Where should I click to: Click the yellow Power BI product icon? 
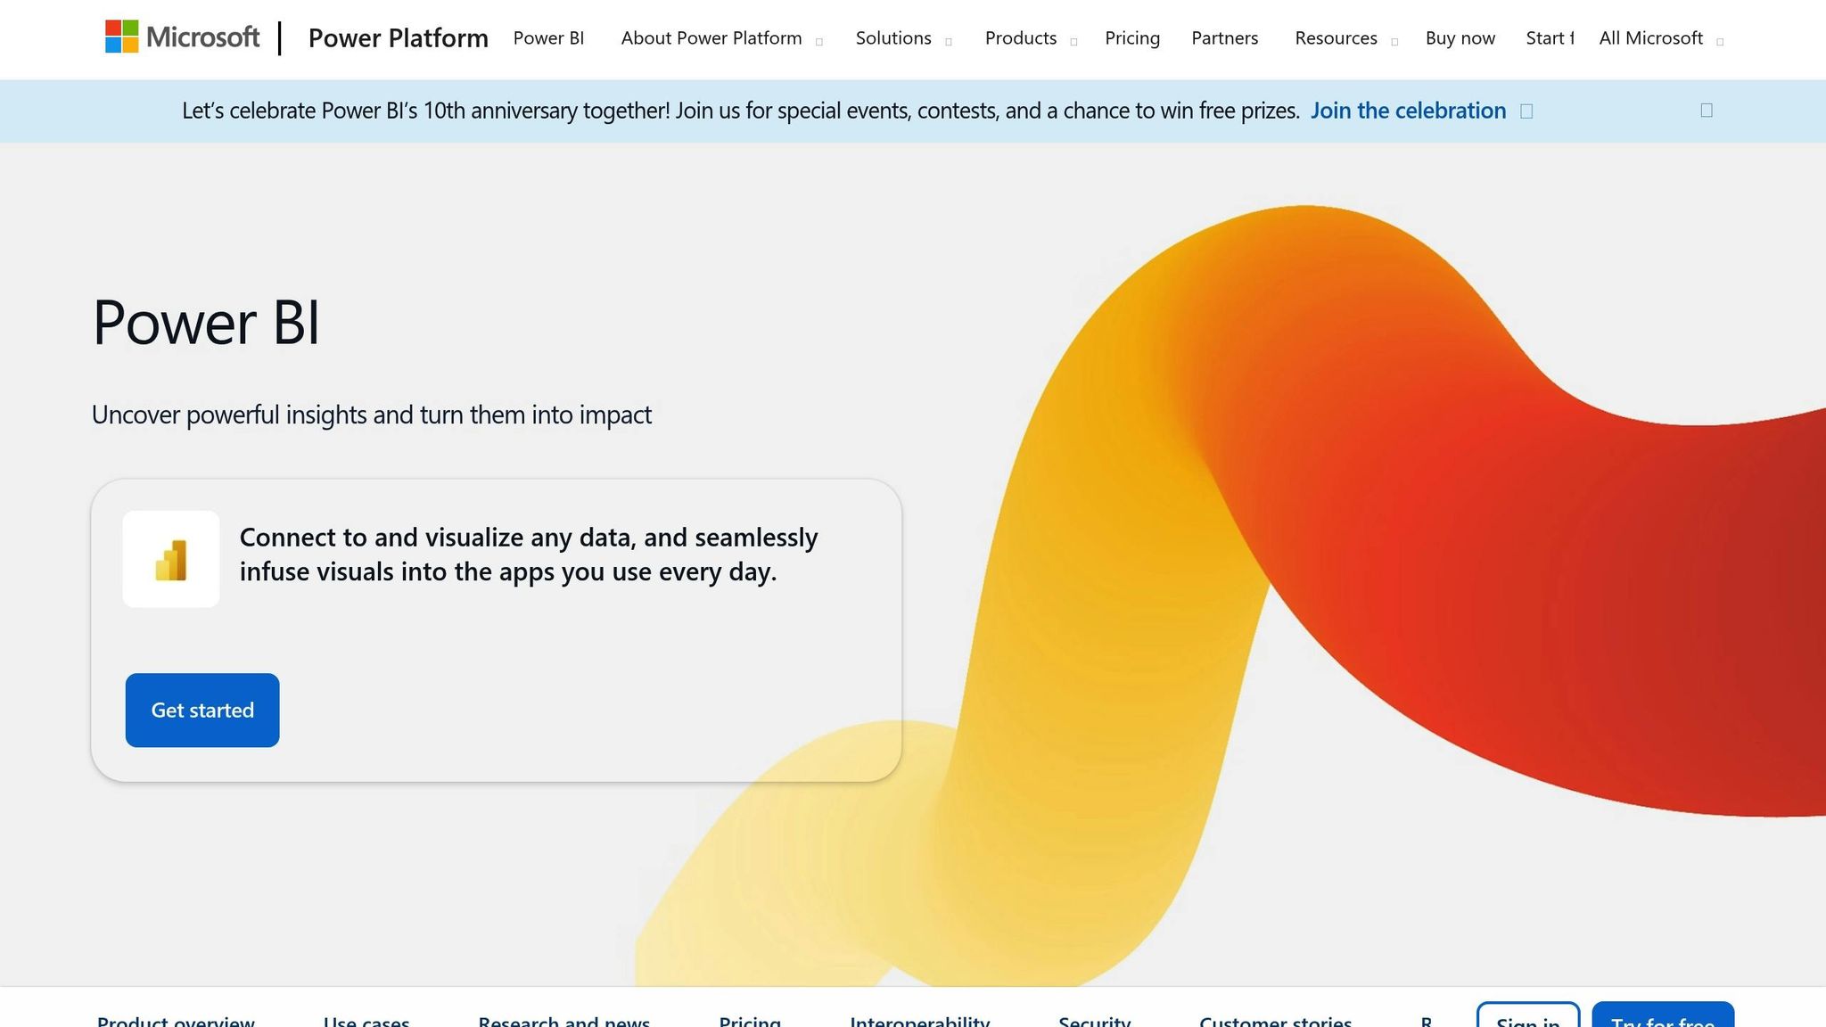171,558
